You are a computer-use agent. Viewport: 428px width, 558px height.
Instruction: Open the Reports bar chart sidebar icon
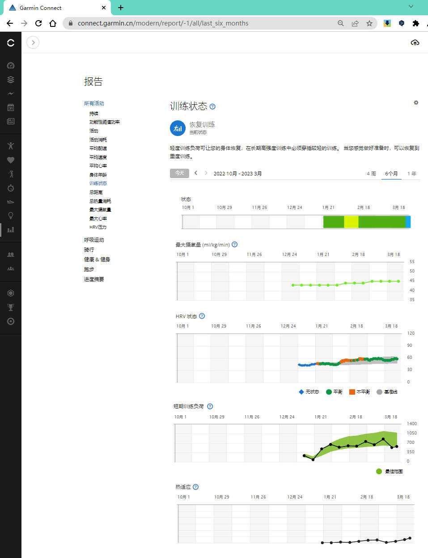click(11, 230)
